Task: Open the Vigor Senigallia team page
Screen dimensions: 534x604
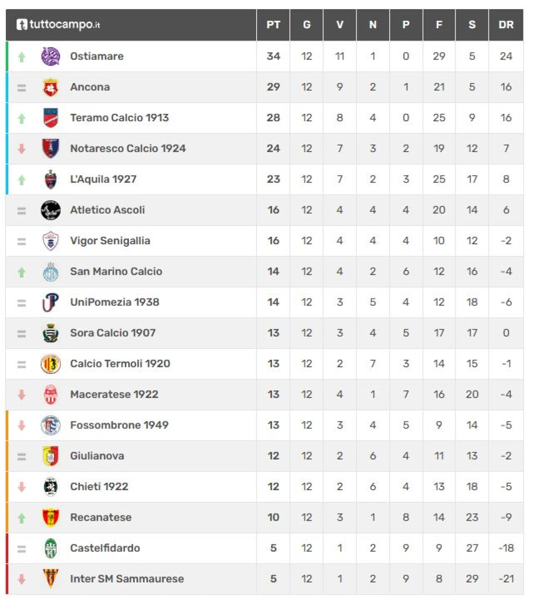Action: 110,241
